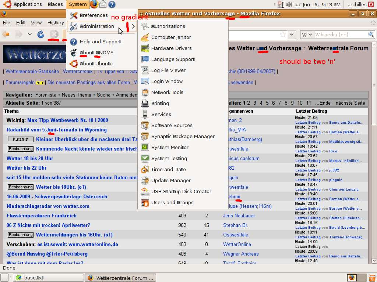Click the blue help question mark launcher
377x282 pixels.
pos(112,4)
